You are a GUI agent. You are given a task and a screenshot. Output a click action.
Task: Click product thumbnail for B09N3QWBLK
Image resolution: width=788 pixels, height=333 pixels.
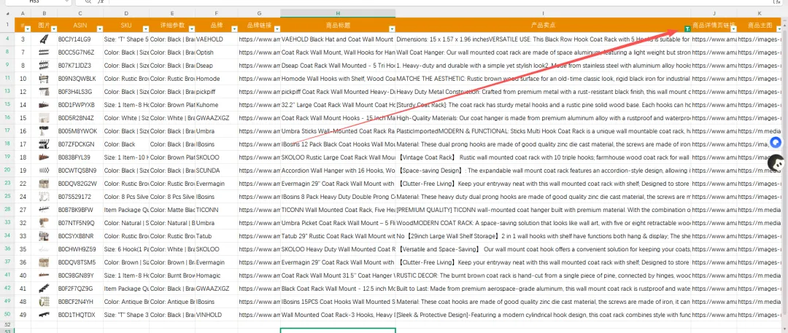(x=45, y=79)
